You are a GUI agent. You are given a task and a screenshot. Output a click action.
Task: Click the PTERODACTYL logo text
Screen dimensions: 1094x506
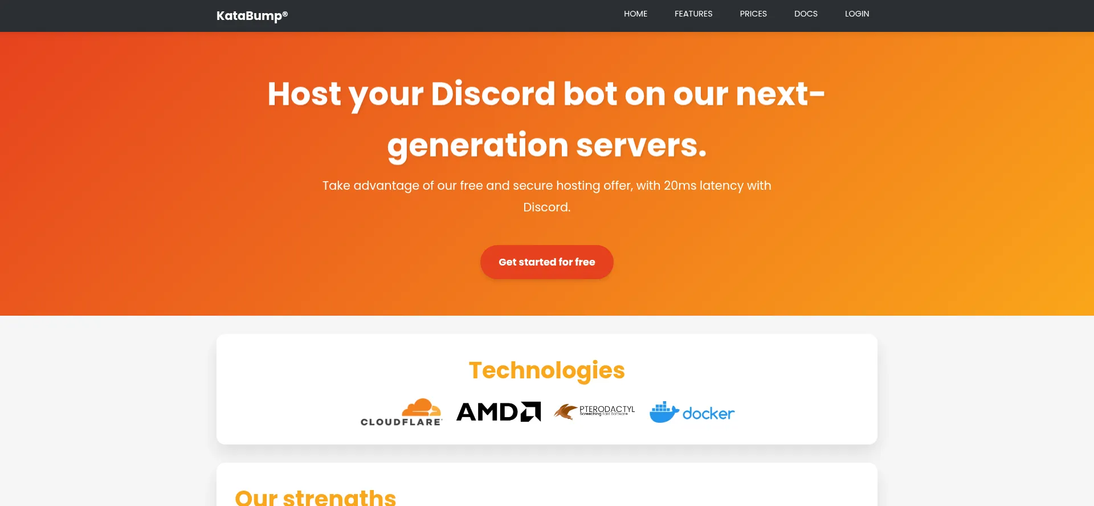click(607, 410)
